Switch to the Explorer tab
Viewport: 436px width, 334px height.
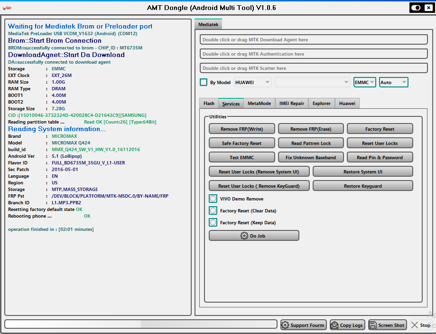(322, 104)
